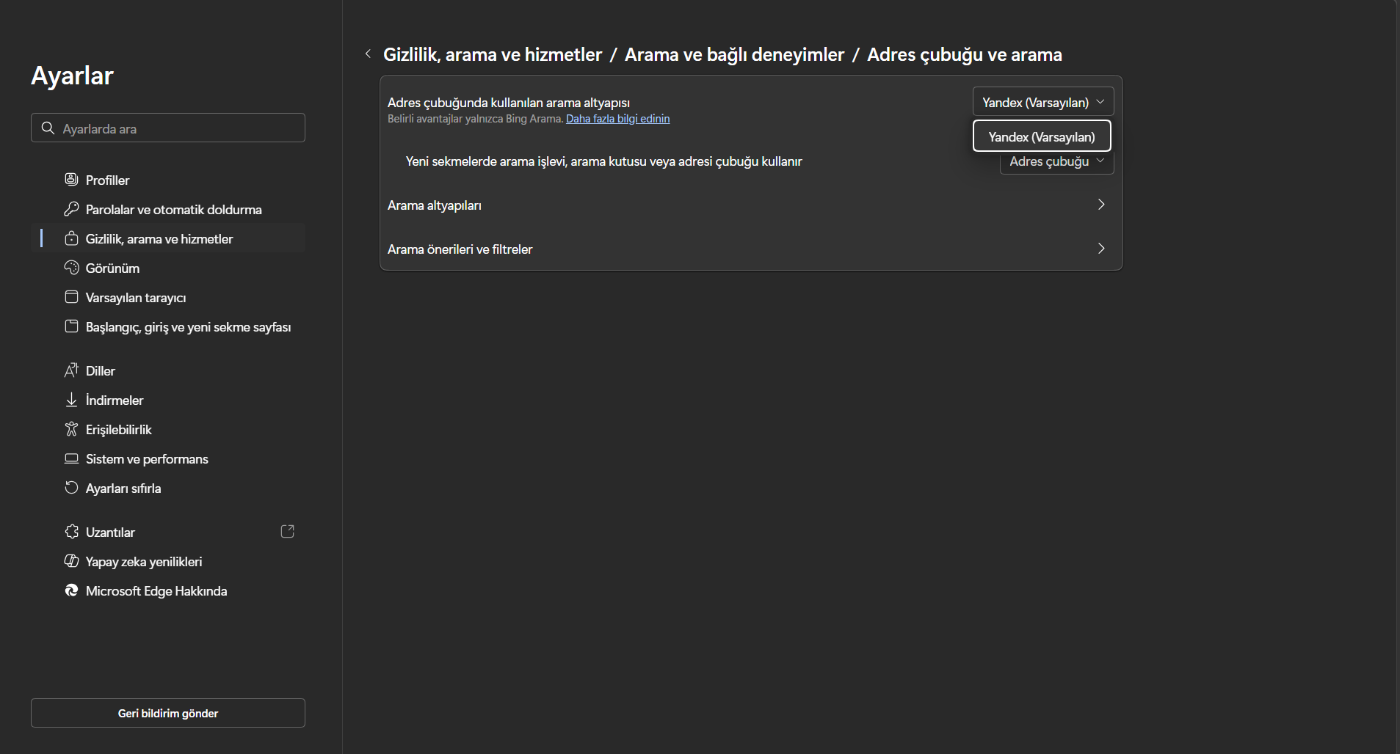Focus the Ayarlarda ara search field

pyautogui.click(x=168, y=128)
